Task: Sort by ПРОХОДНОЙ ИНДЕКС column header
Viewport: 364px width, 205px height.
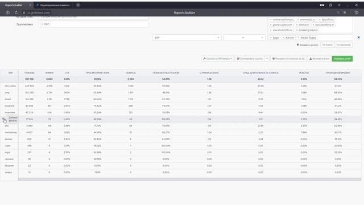Action: [x=338, y=73]
